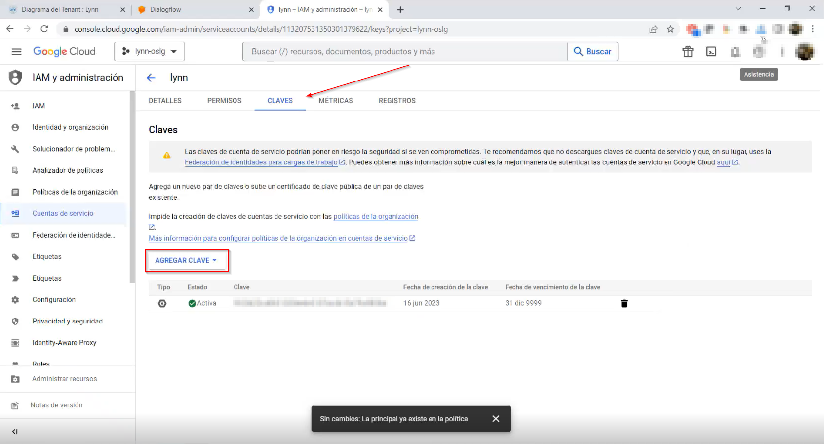Click the browser address bar URL
This screenshot has width=824, height=444.
(261, 29)
